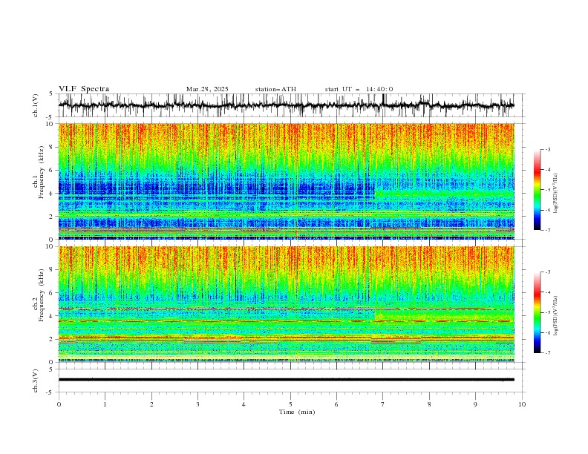Click time axis tick label "9"
Viewport: 588px width, 454px height.
[475, 404]
